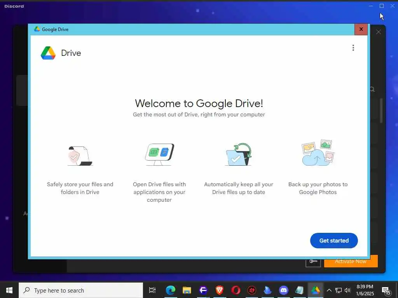This screenshot has width=398, height=298.
Task: Click 'Open Drive files with applications' caption
Action: click(x=159, y=192)
